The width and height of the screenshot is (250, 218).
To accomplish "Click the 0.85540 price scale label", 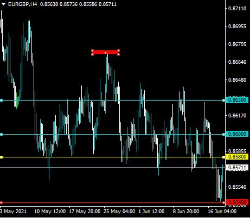I will pyautogui.click(x=237, y=187).
